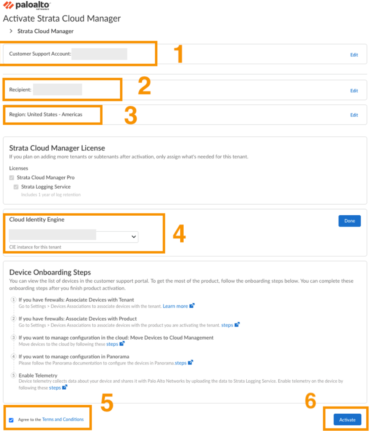Expand the Strata Cloud Manager chevron
This screenshot has height=431, width=370.
tap(11, 31)
